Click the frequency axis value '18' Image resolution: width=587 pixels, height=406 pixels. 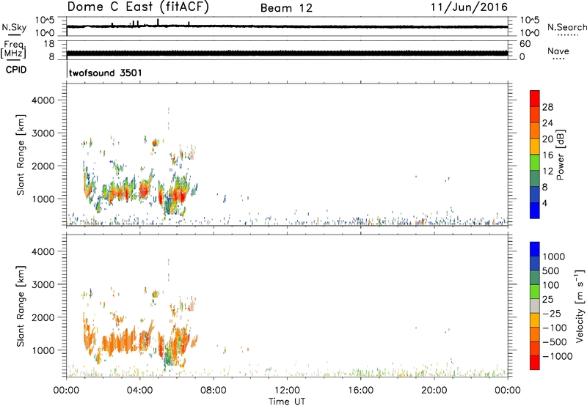click(x=49, y=44)
